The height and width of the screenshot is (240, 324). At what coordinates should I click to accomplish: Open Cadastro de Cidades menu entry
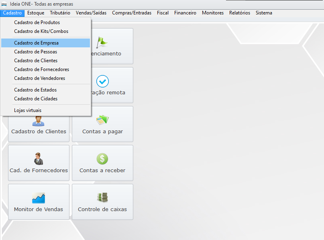point(36,99)
